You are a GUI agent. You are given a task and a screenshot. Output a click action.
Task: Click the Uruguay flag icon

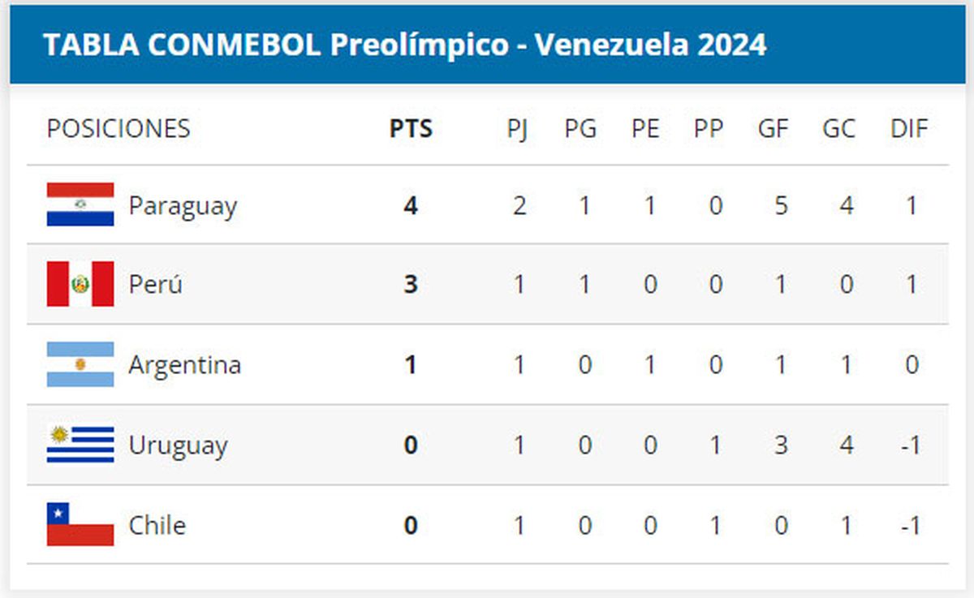click(x=80, y=445)
